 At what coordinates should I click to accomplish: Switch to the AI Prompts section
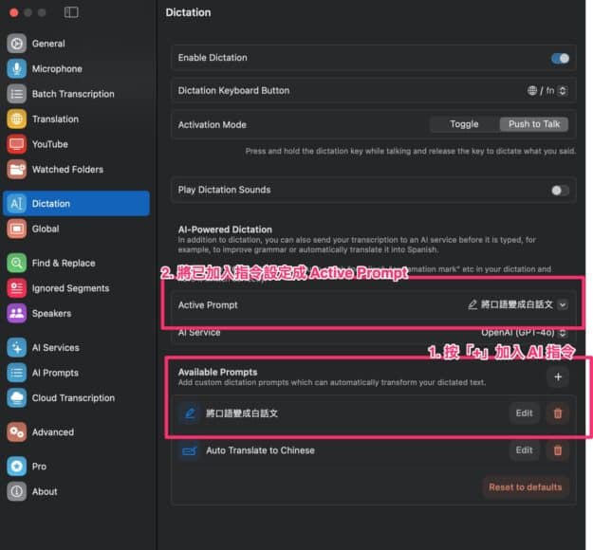55,373
